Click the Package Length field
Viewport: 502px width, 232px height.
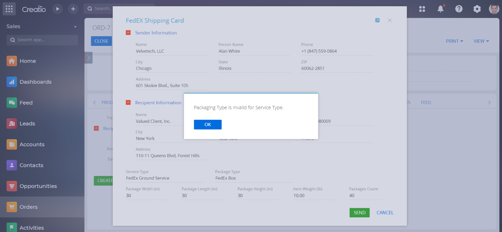204,196
